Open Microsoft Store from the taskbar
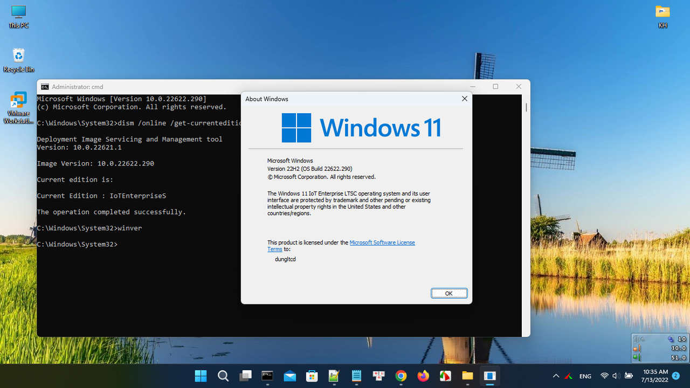Screen dimensions: 690x388 coord(312,376)
